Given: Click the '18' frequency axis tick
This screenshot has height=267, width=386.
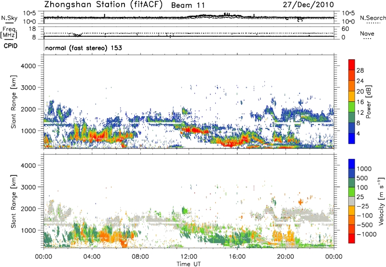Looking at the screenshot, I should [32, 29].
